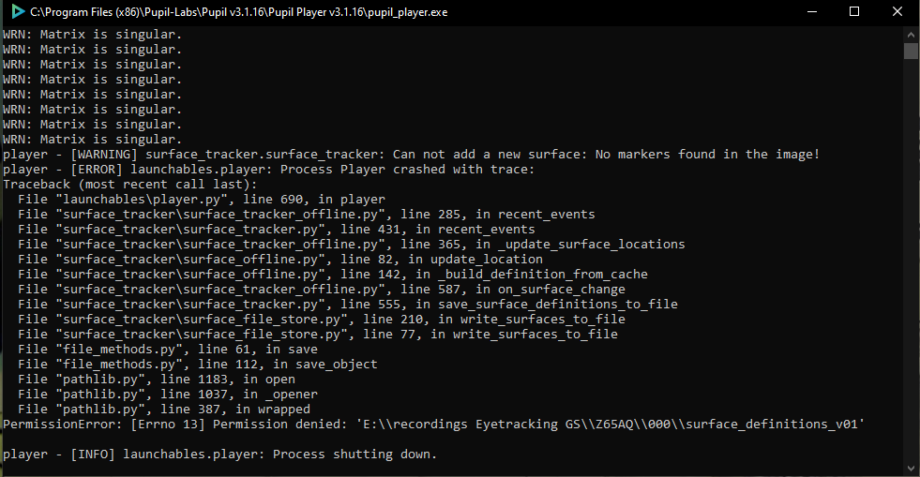The width and height of the screenshot is (920, 477).
Task: Click the surface_offline.py line 82 update_location entry
Action: tap(279, 260)
